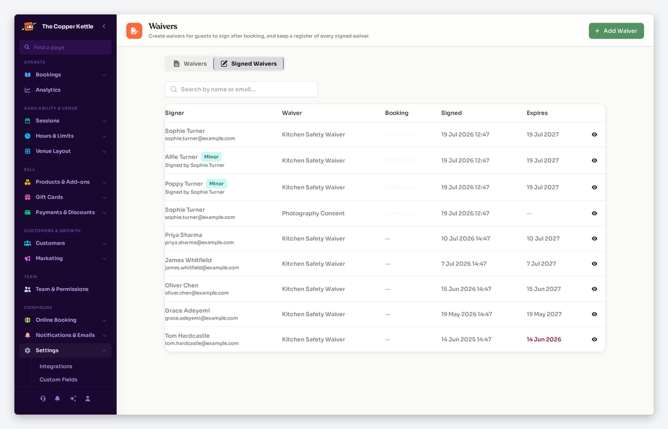Screen dimensions: 668x429
Task: Click the Gift Cards gift icon
Action: [x=28, y=197]
